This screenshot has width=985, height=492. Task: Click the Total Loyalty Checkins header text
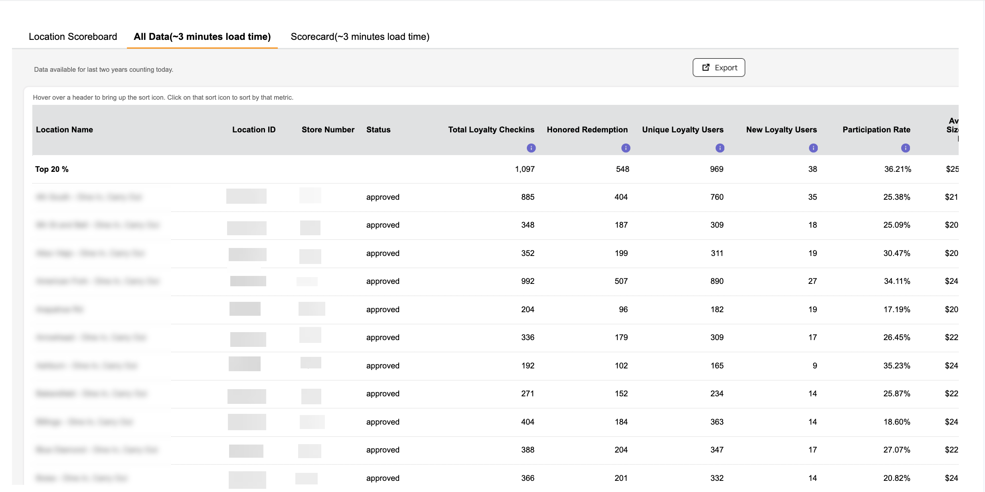(491, 130)
